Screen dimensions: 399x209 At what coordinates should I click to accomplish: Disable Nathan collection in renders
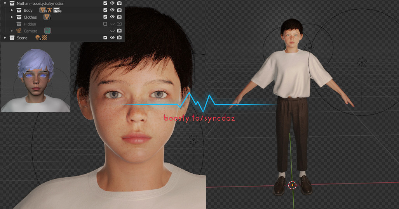click(119, 3)
